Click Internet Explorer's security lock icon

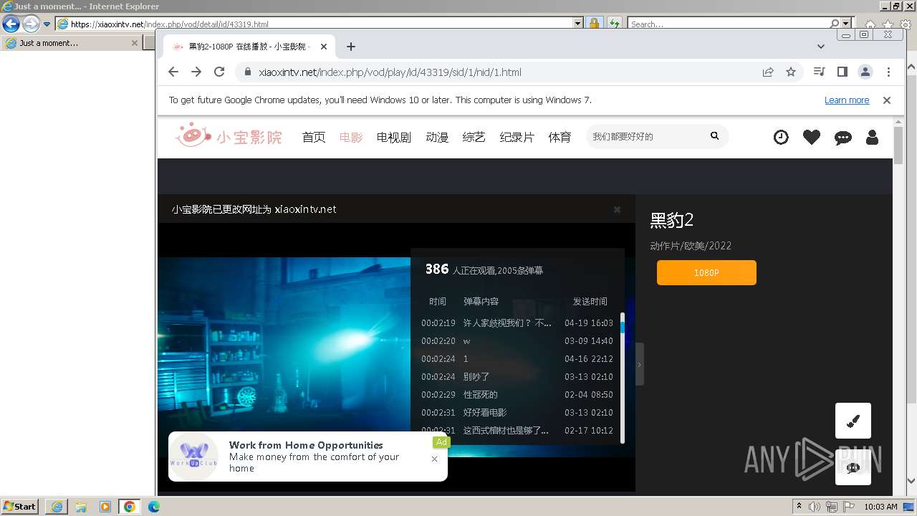click(594, 24)
